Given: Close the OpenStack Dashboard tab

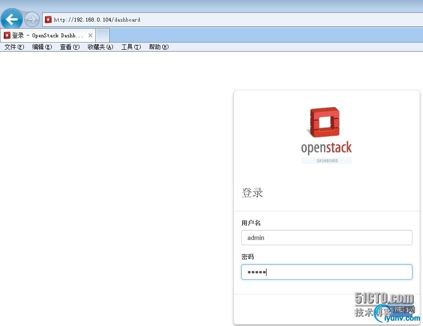Looking at the screenshot, I should tap(90, 35).
